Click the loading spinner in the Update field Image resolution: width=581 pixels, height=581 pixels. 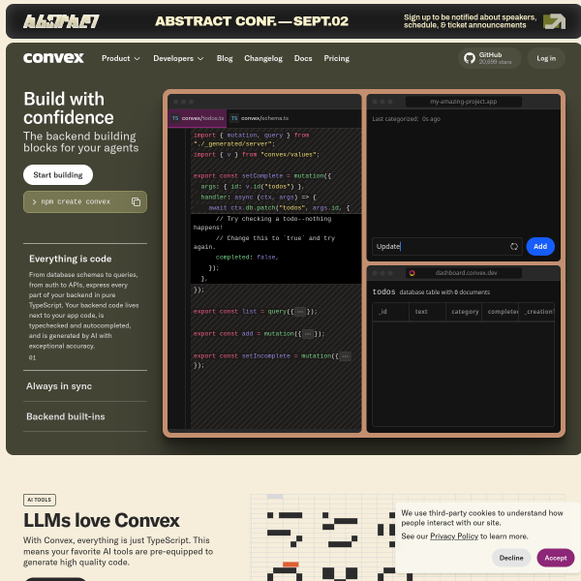click(x=513, y=246)
